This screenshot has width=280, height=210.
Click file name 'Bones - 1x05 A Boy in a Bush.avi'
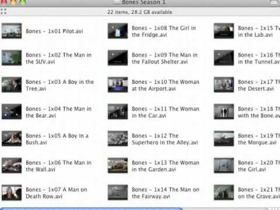tap(57, 139)
